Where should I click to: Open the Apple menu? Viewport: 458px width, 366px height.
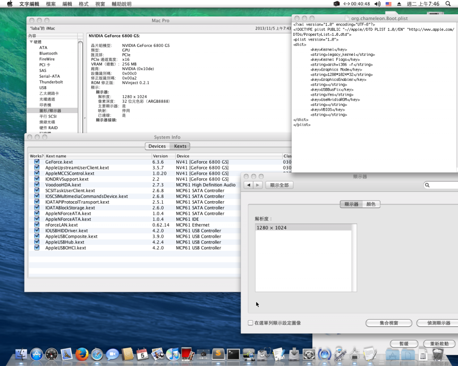pos(10,4)
